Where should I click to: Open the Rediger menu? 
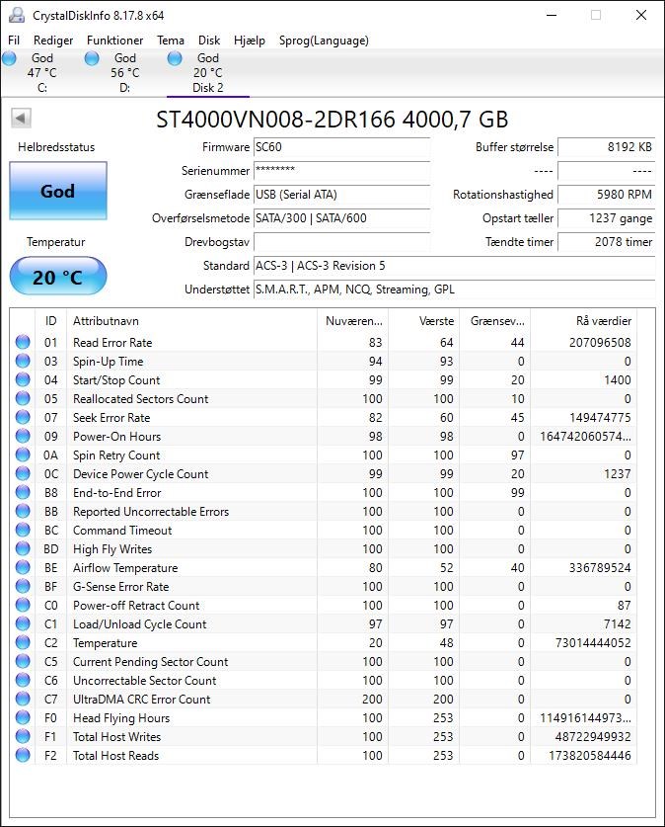pos(53,41)
